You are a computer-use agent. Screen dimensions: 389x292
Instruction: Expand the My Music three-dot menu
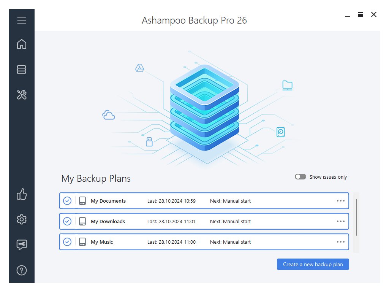click(x=340, y=242)
